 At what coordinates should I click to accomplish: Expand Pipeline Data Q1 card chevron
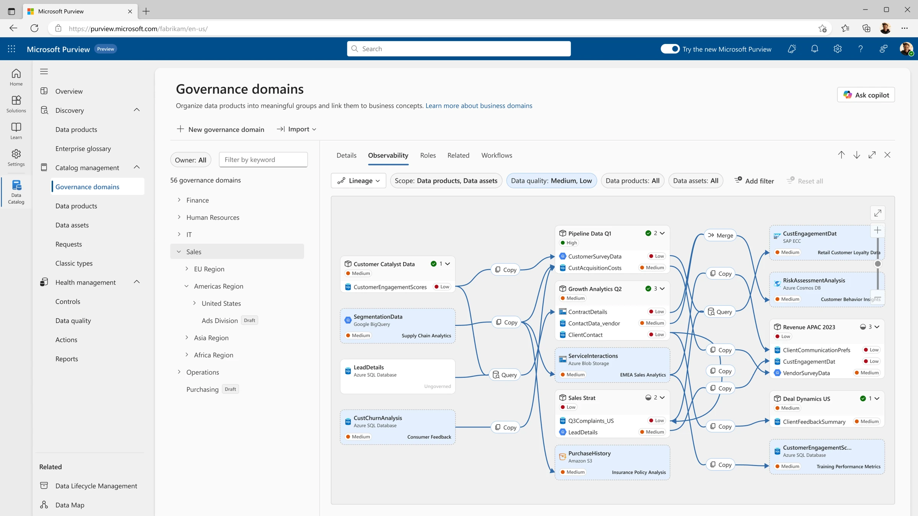[662, 233]
